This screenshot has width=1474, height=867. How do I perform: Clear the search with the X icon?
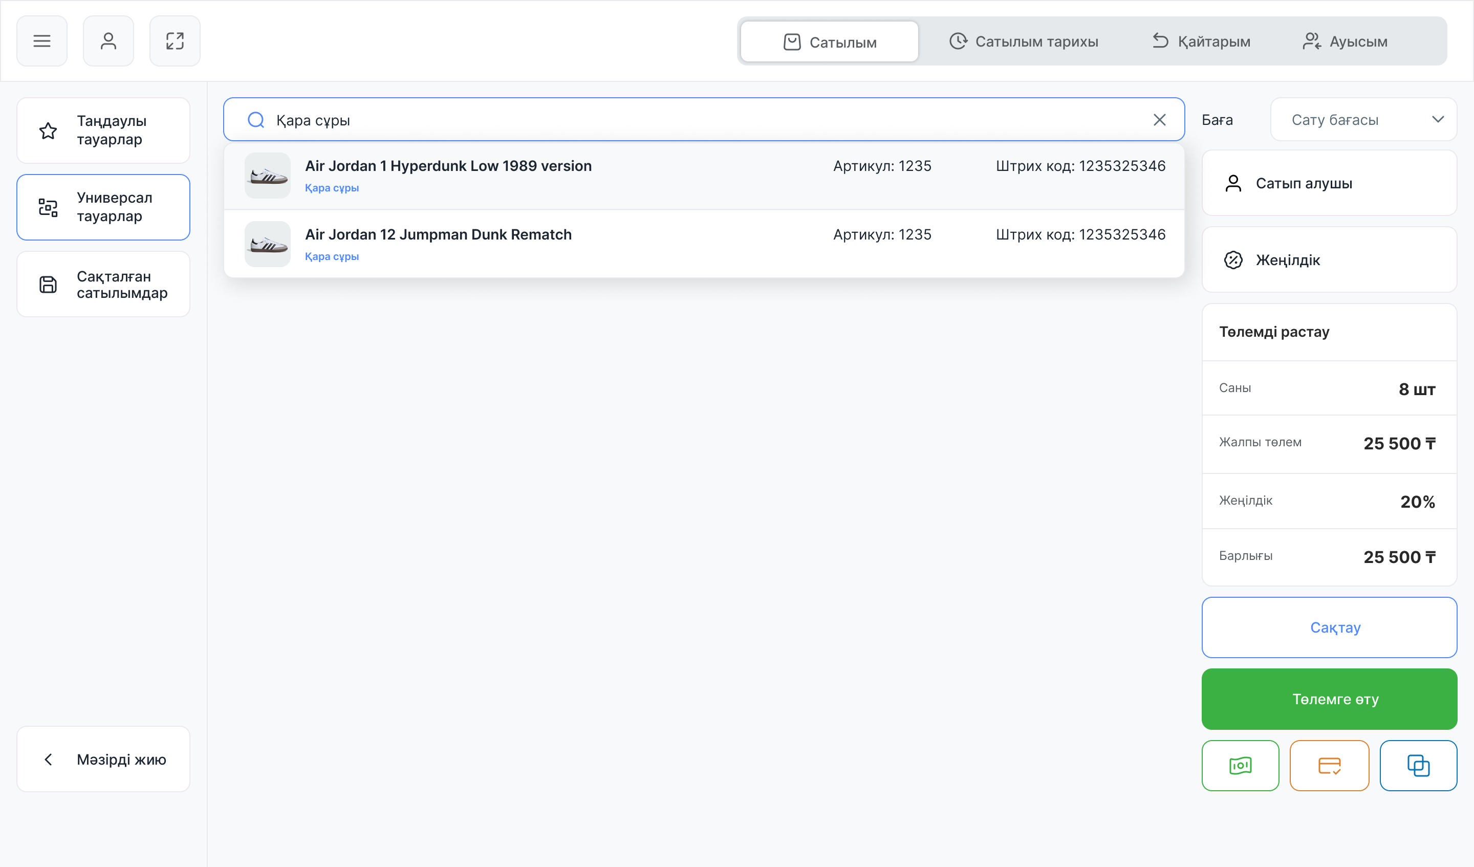coord(1160,120)
